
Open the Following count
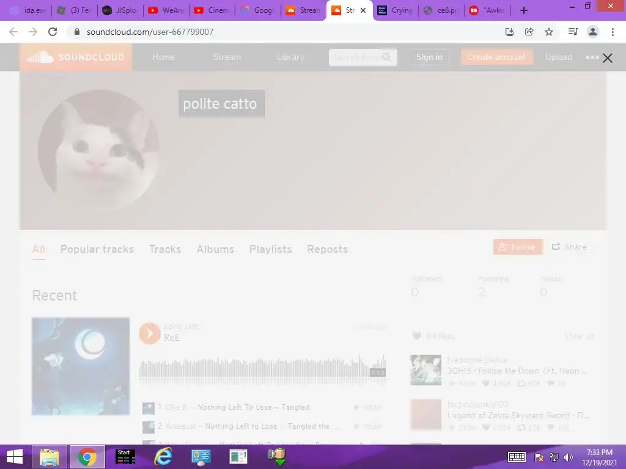494,286
